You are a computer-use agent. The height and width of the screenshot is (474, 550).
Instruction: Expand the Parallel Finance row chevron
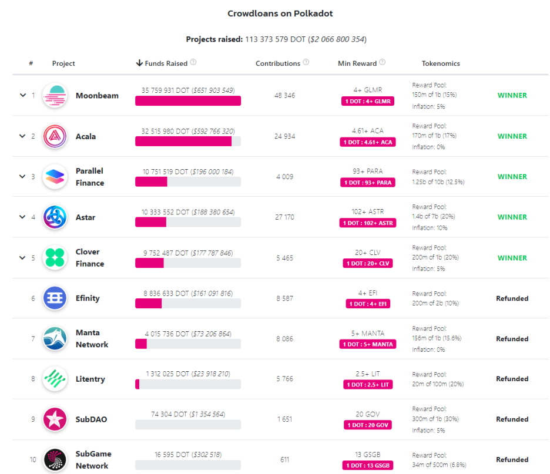point(22,176)
